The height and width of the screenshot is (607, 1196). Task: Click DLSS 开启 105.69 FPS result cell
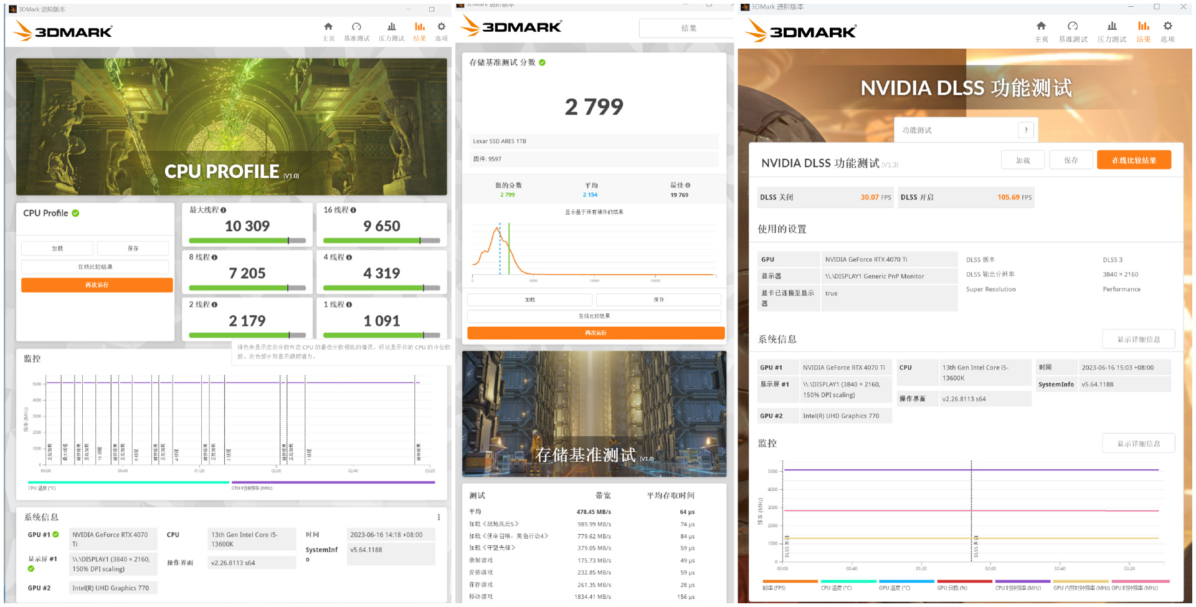click(x=966, y=198)
